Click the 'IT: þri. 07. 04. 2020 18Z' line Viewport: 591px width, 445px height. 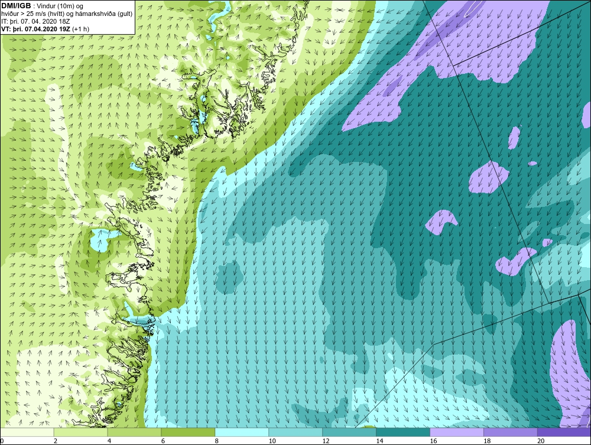click(x=35, y=21)
